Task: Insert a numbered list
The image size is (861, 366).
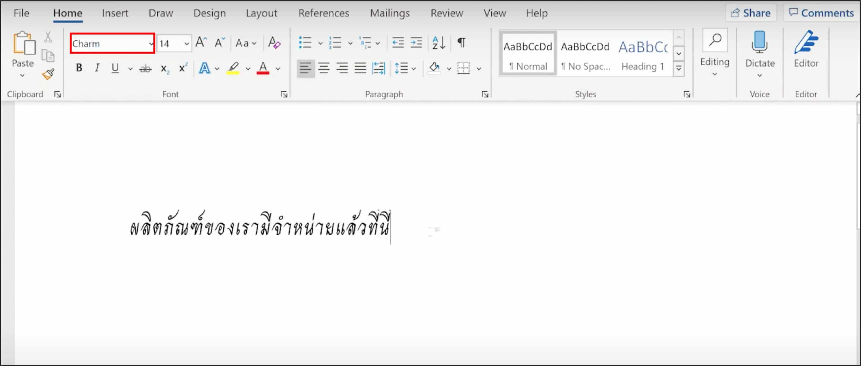Action: 335,43
